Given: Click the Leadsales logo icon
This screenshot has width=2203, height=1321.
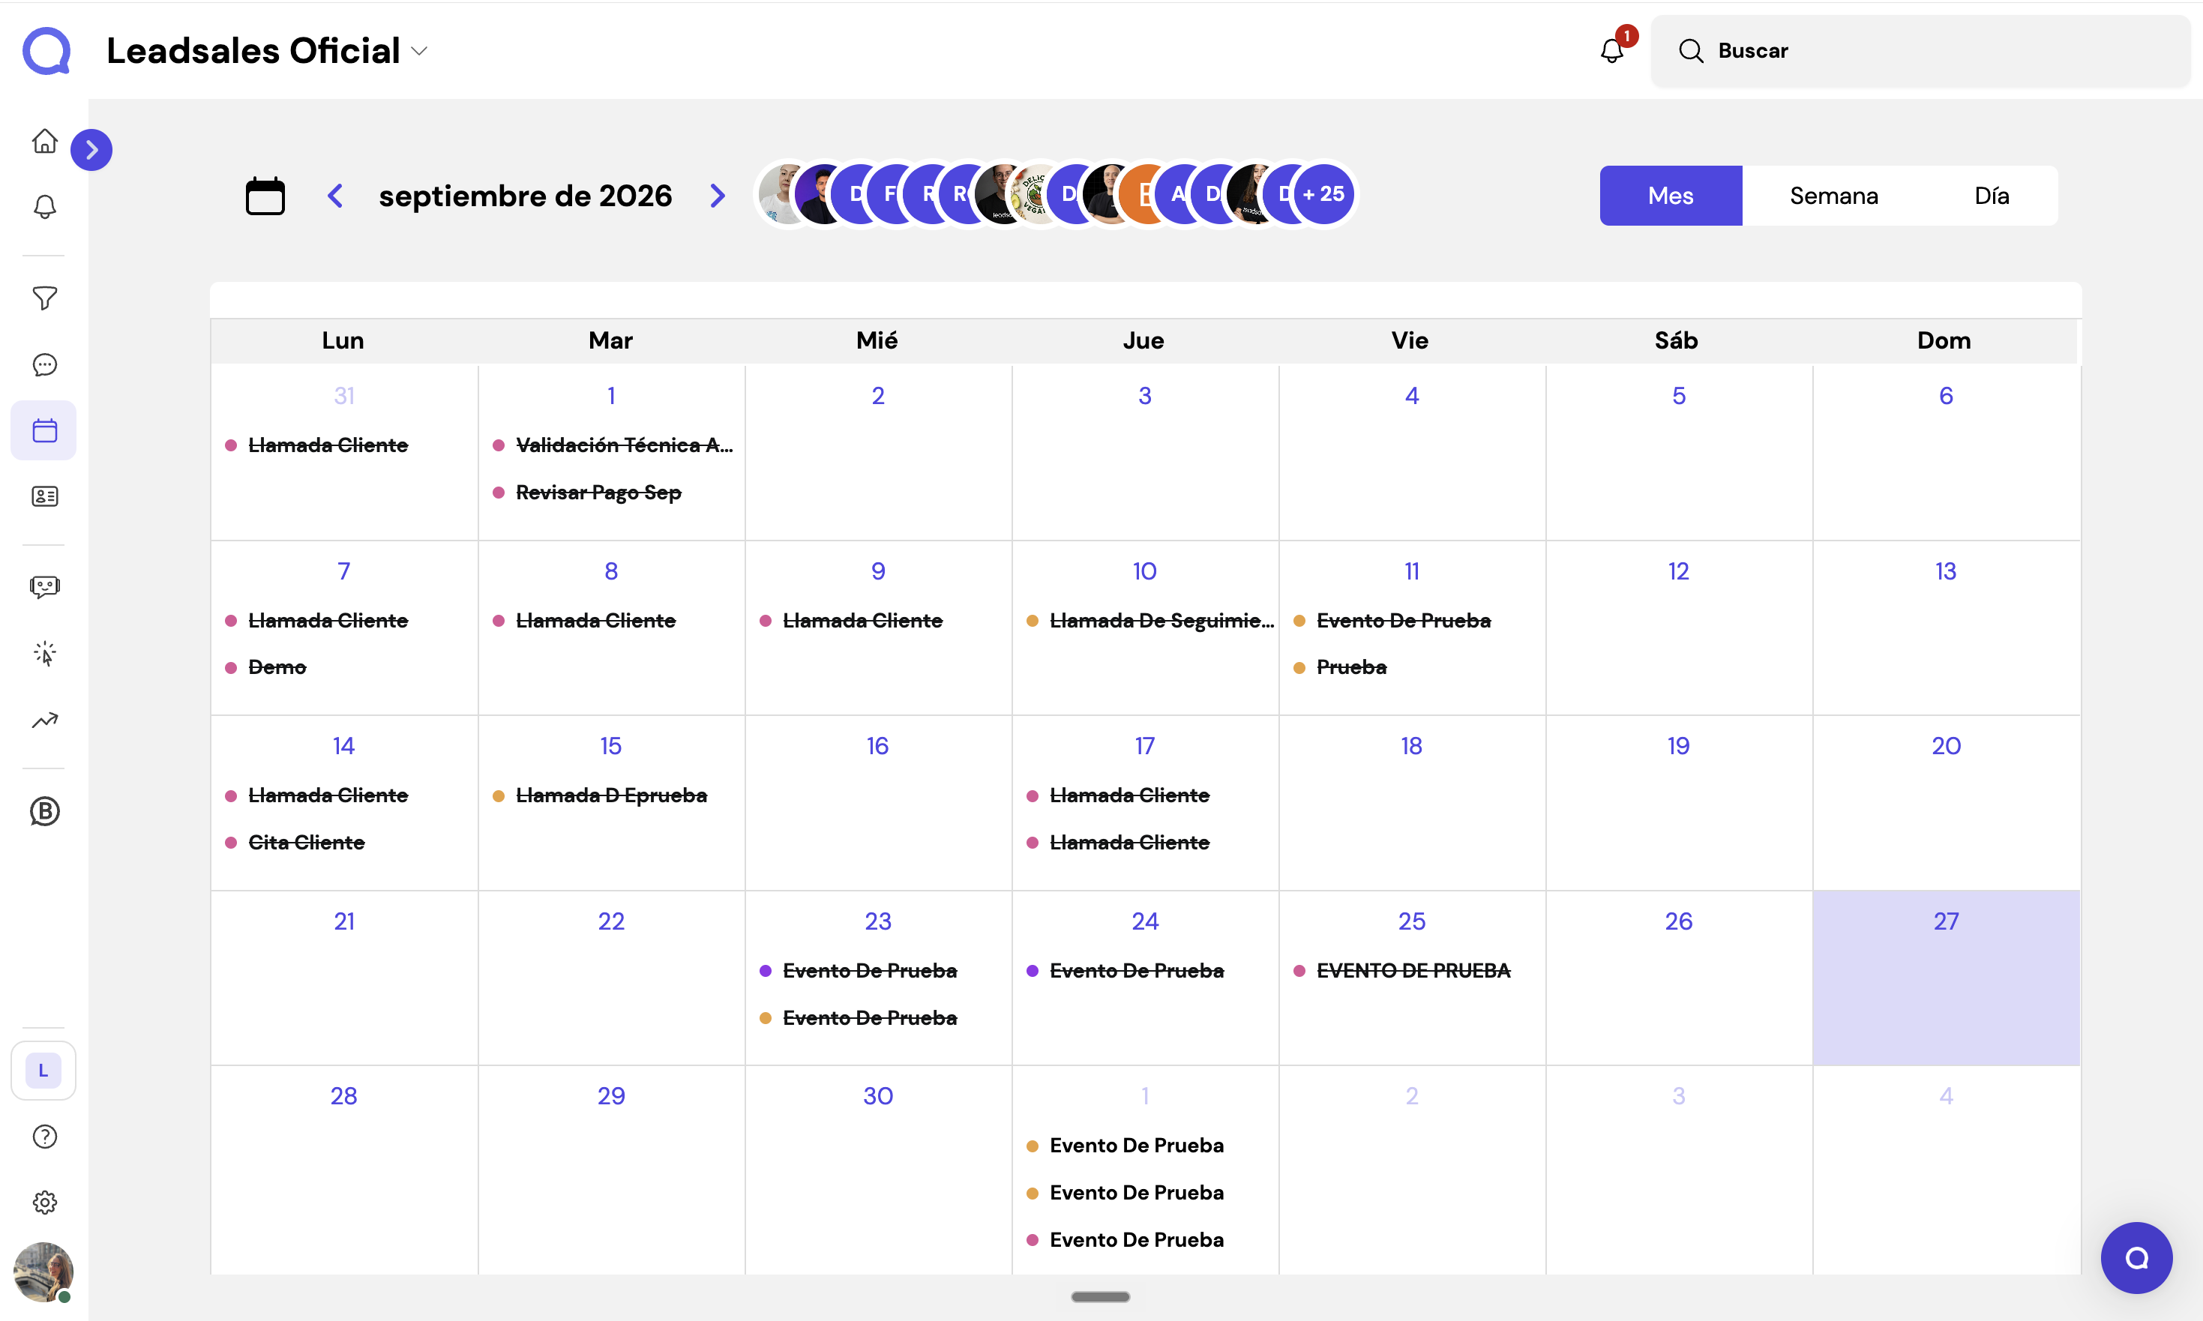Looking at the screenshot, I should 46,51.
